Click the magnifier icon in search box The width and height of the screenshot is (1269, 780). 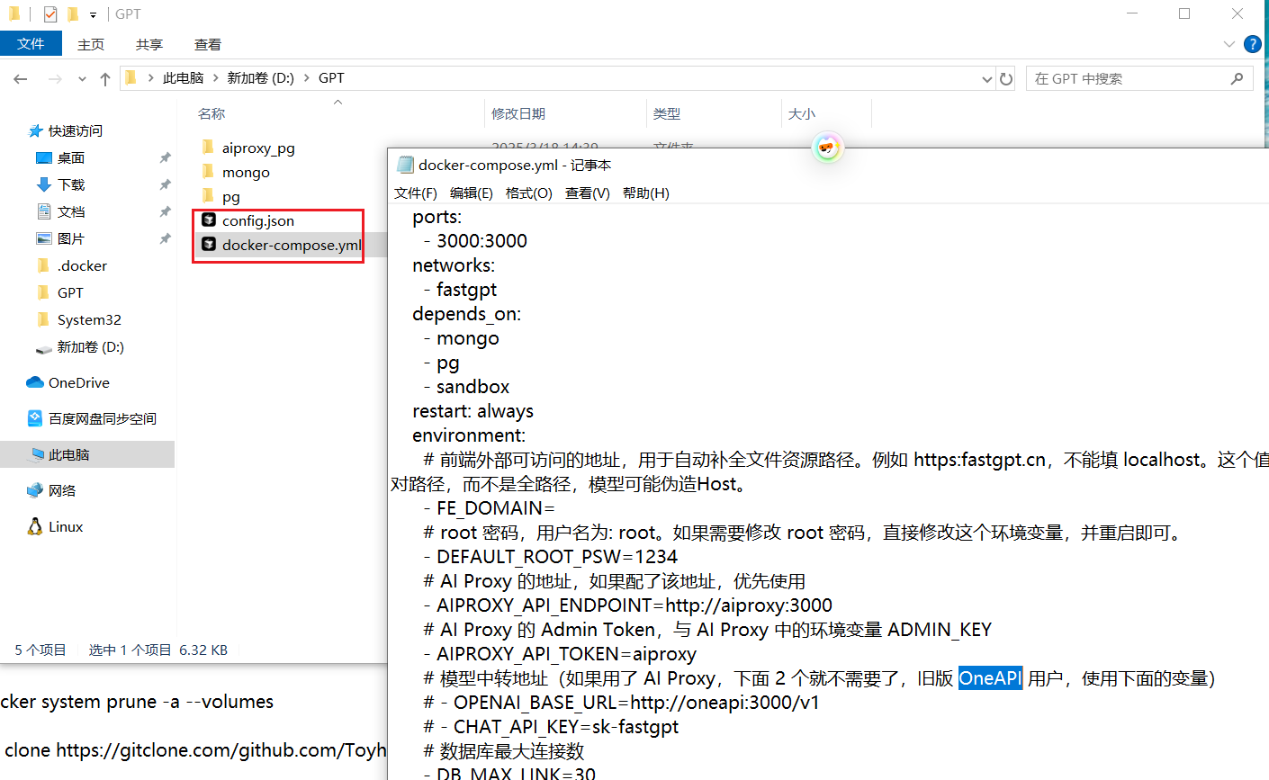tap(1237, 79)
